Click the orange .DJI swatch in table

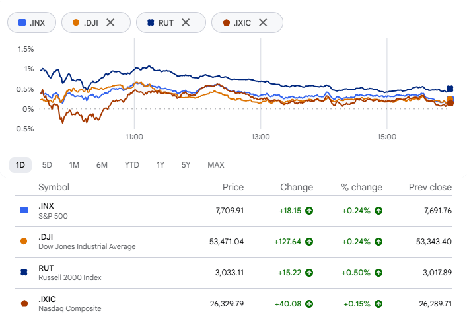(x=24, y=242)
